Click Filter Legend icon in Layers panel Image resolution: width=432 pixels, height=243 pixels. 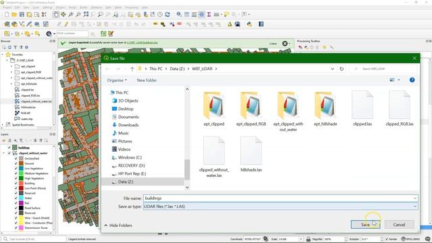(21, 140)
